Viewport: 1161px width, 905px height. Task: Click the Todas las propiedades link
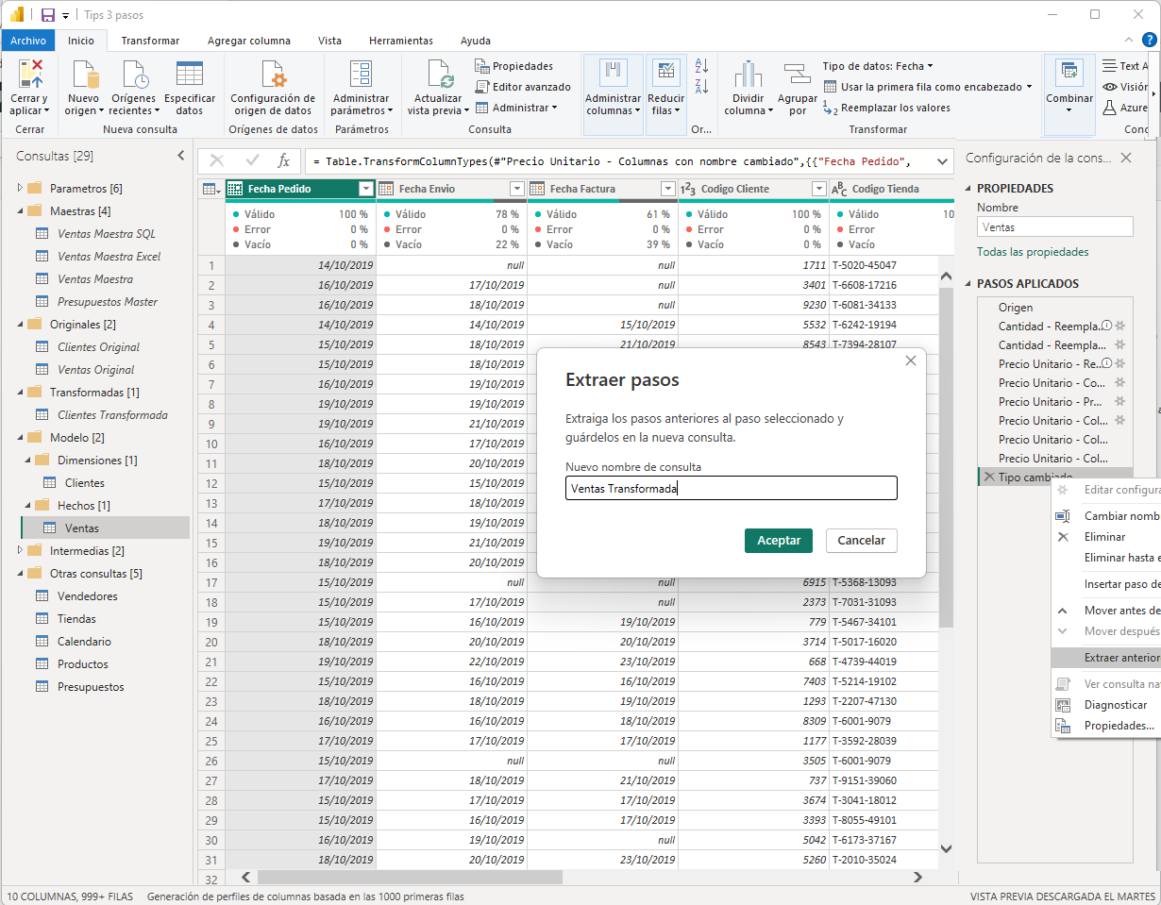tap(1033, 252)
